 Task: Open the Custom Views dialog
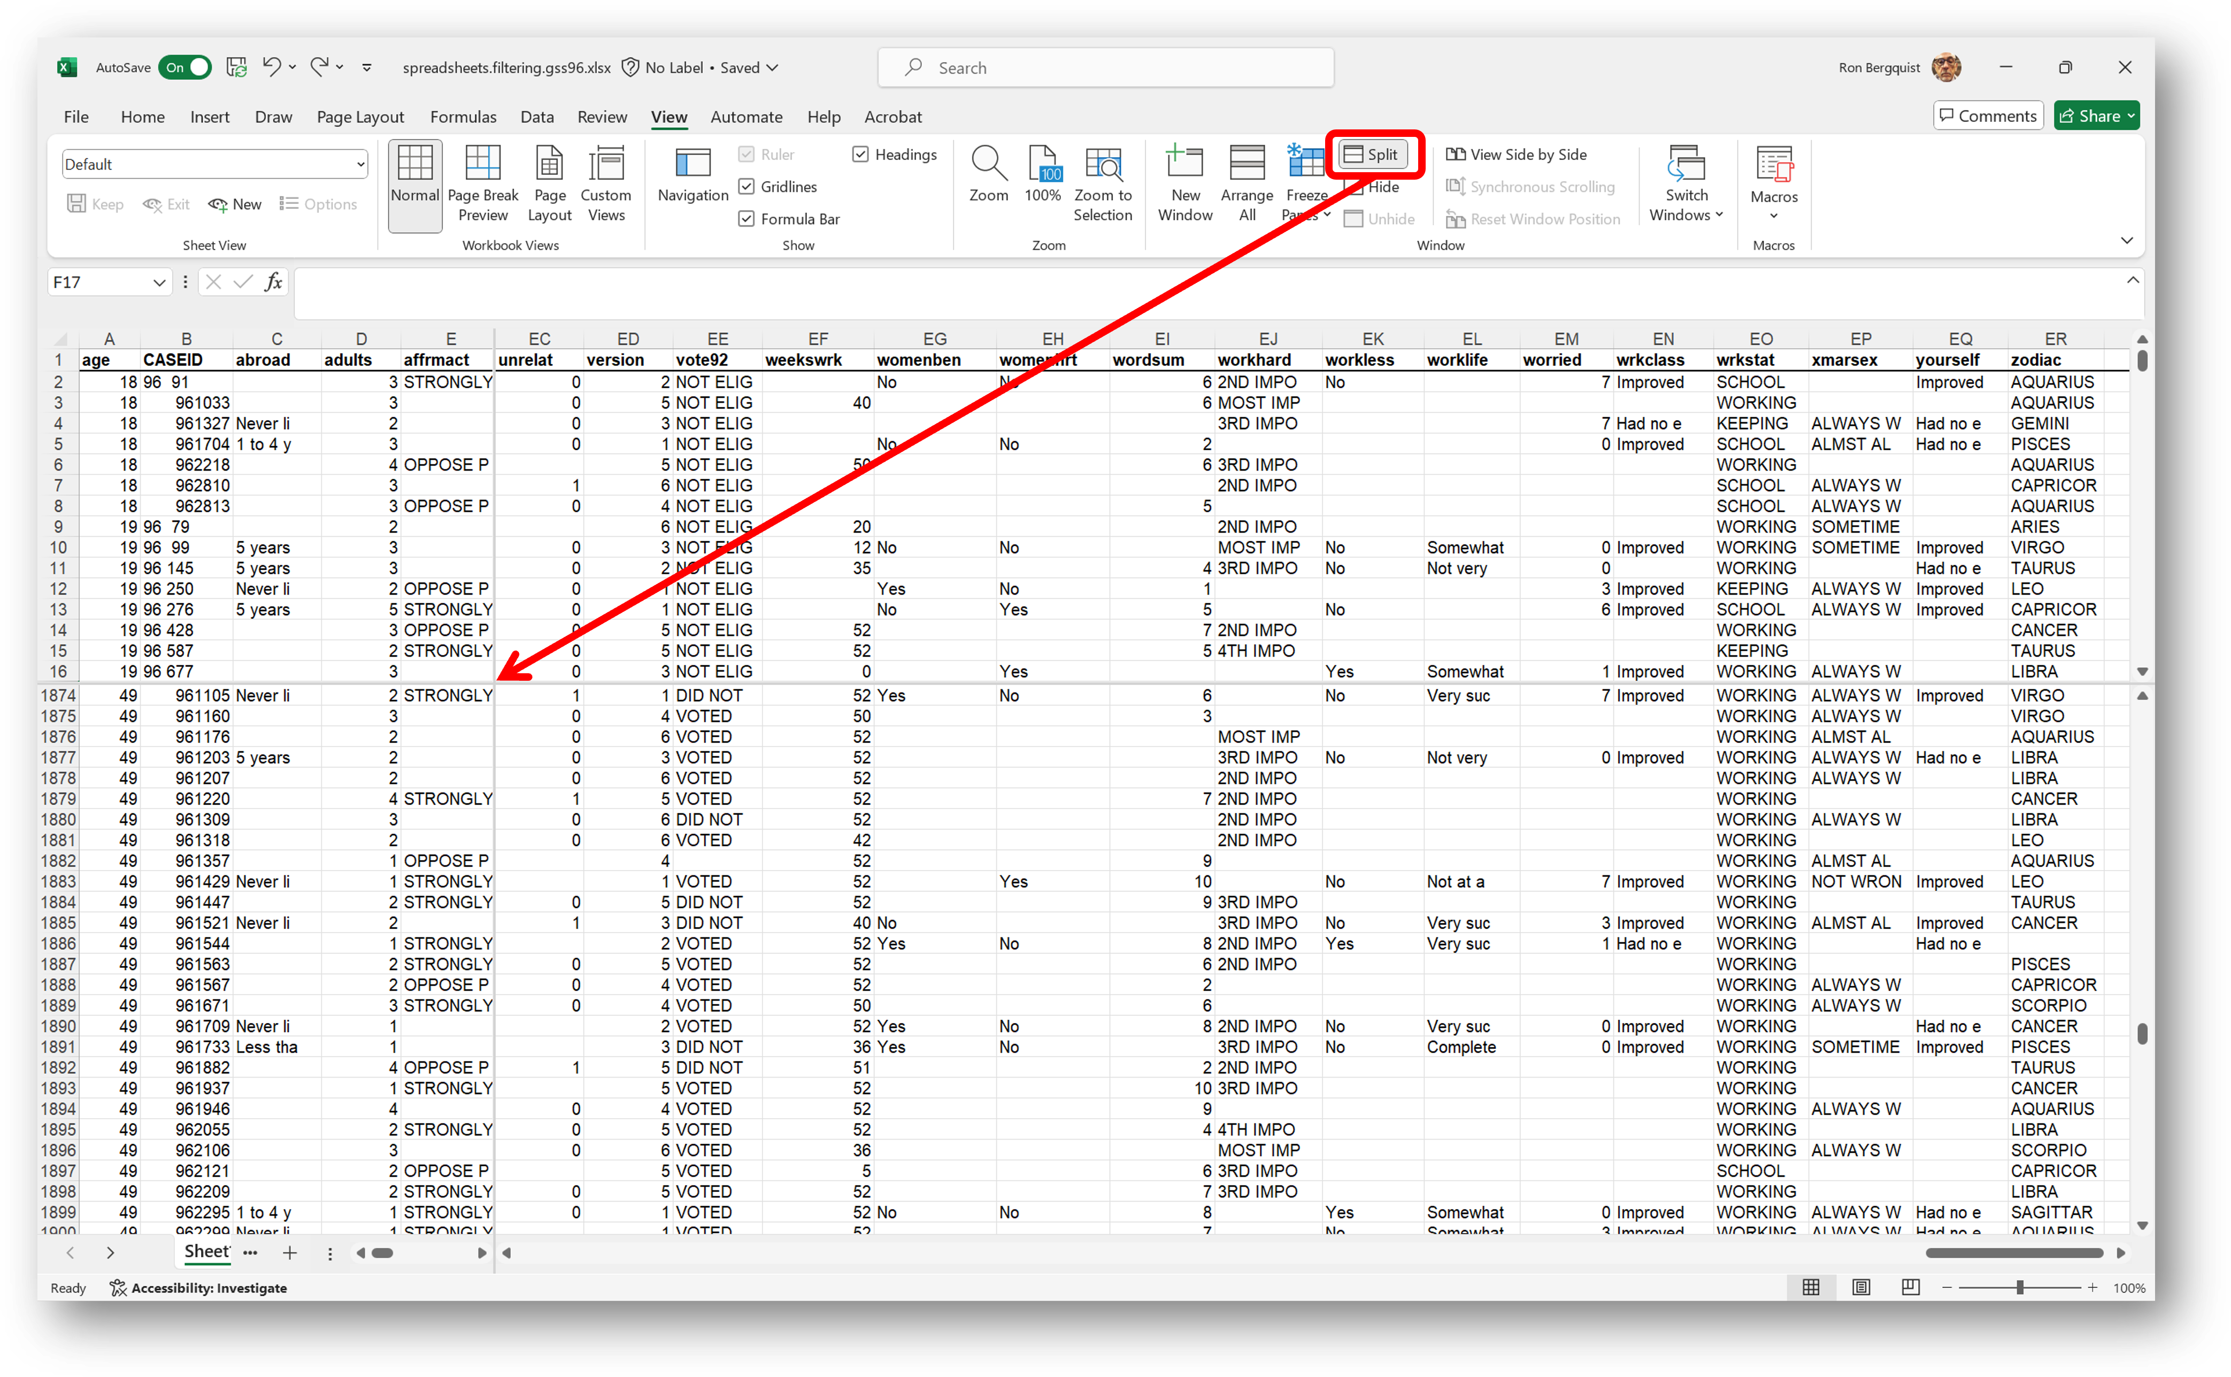[605, 182]
